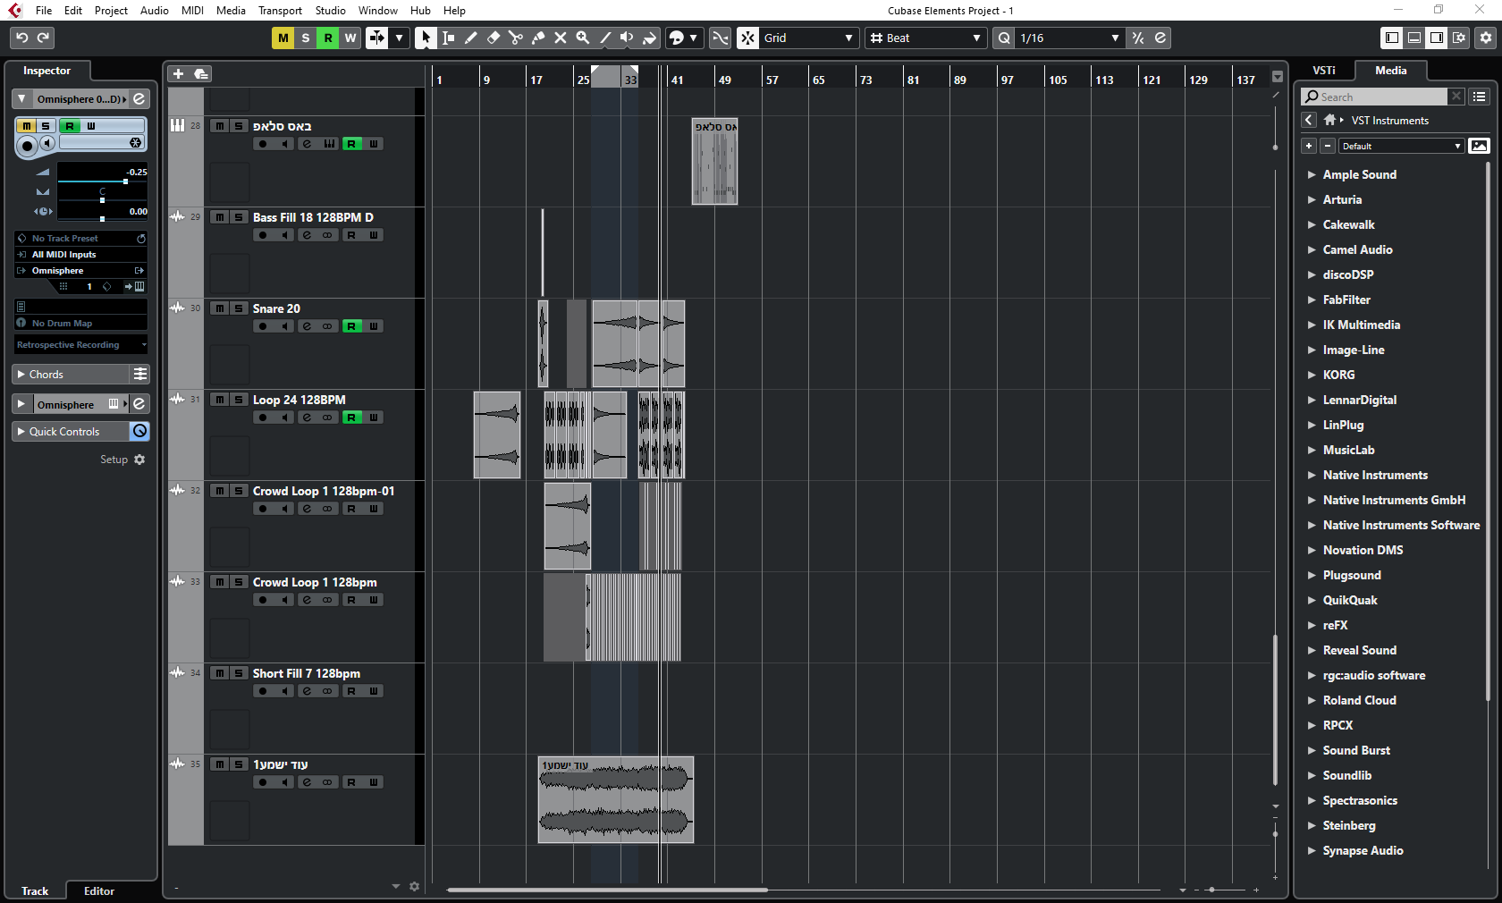This screenshot has width=1502, height=903.
Task: Toggle the right zone visibility button
Action: point(1437,38)
